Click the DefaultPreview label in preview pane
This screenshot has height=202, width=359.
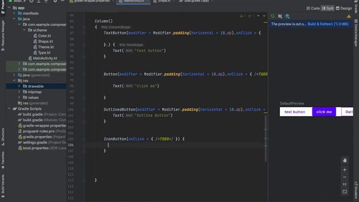click(292, 103)
